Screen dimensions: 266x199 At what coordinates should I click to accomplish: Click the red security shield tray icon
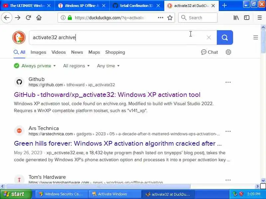[x=241, y=194]
